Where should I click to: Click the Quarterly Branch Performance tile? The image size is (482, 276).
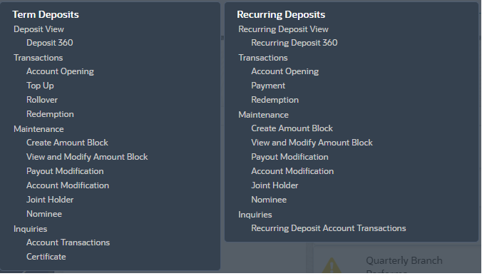pyautogui.click(x=397, y=259)
